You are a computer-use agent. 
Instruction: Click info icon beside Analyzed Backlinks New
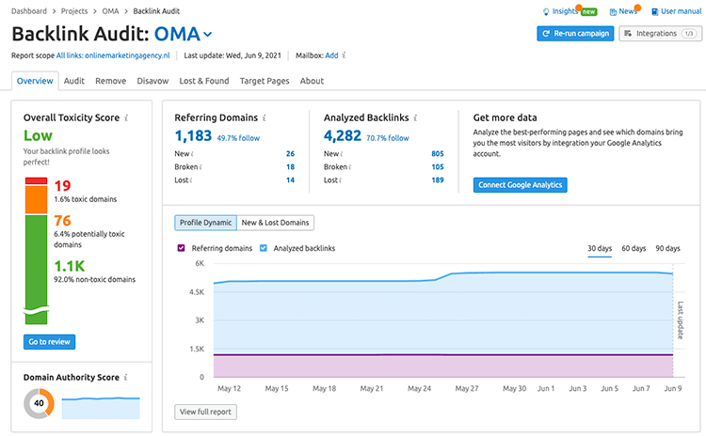[342, 154]
